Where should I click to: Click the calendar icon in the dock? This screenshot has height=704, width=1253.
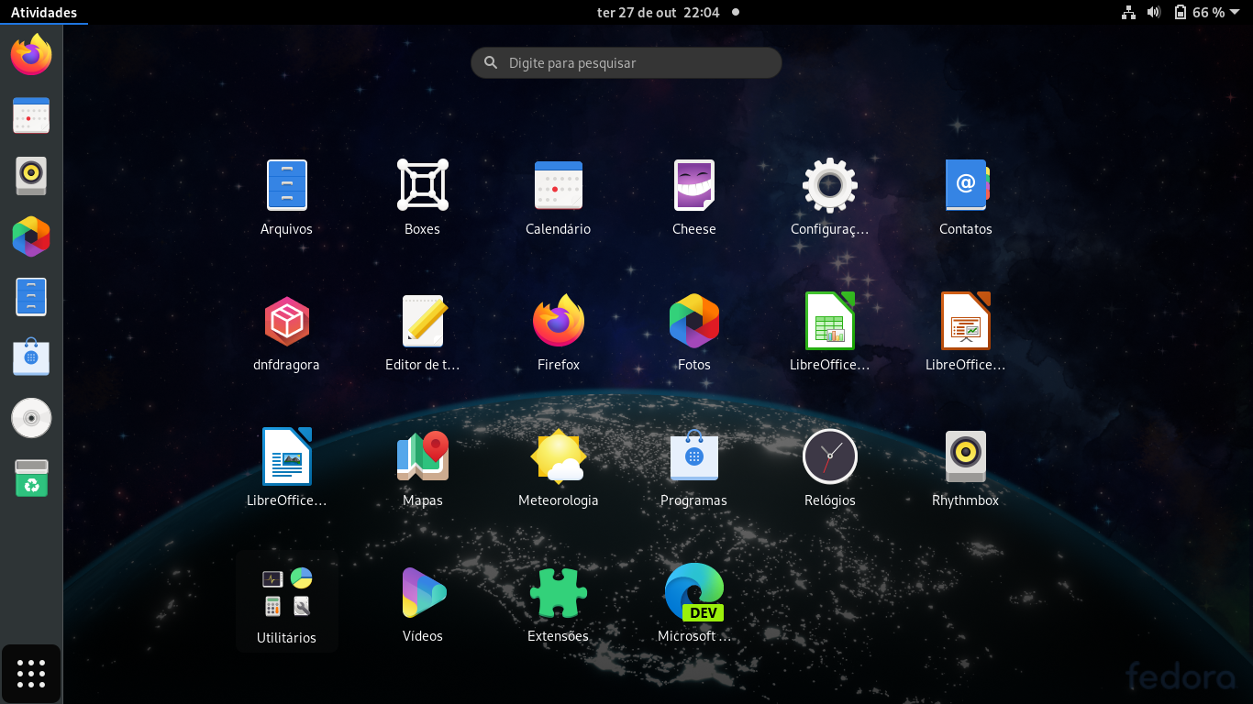[x=31, y=115]
